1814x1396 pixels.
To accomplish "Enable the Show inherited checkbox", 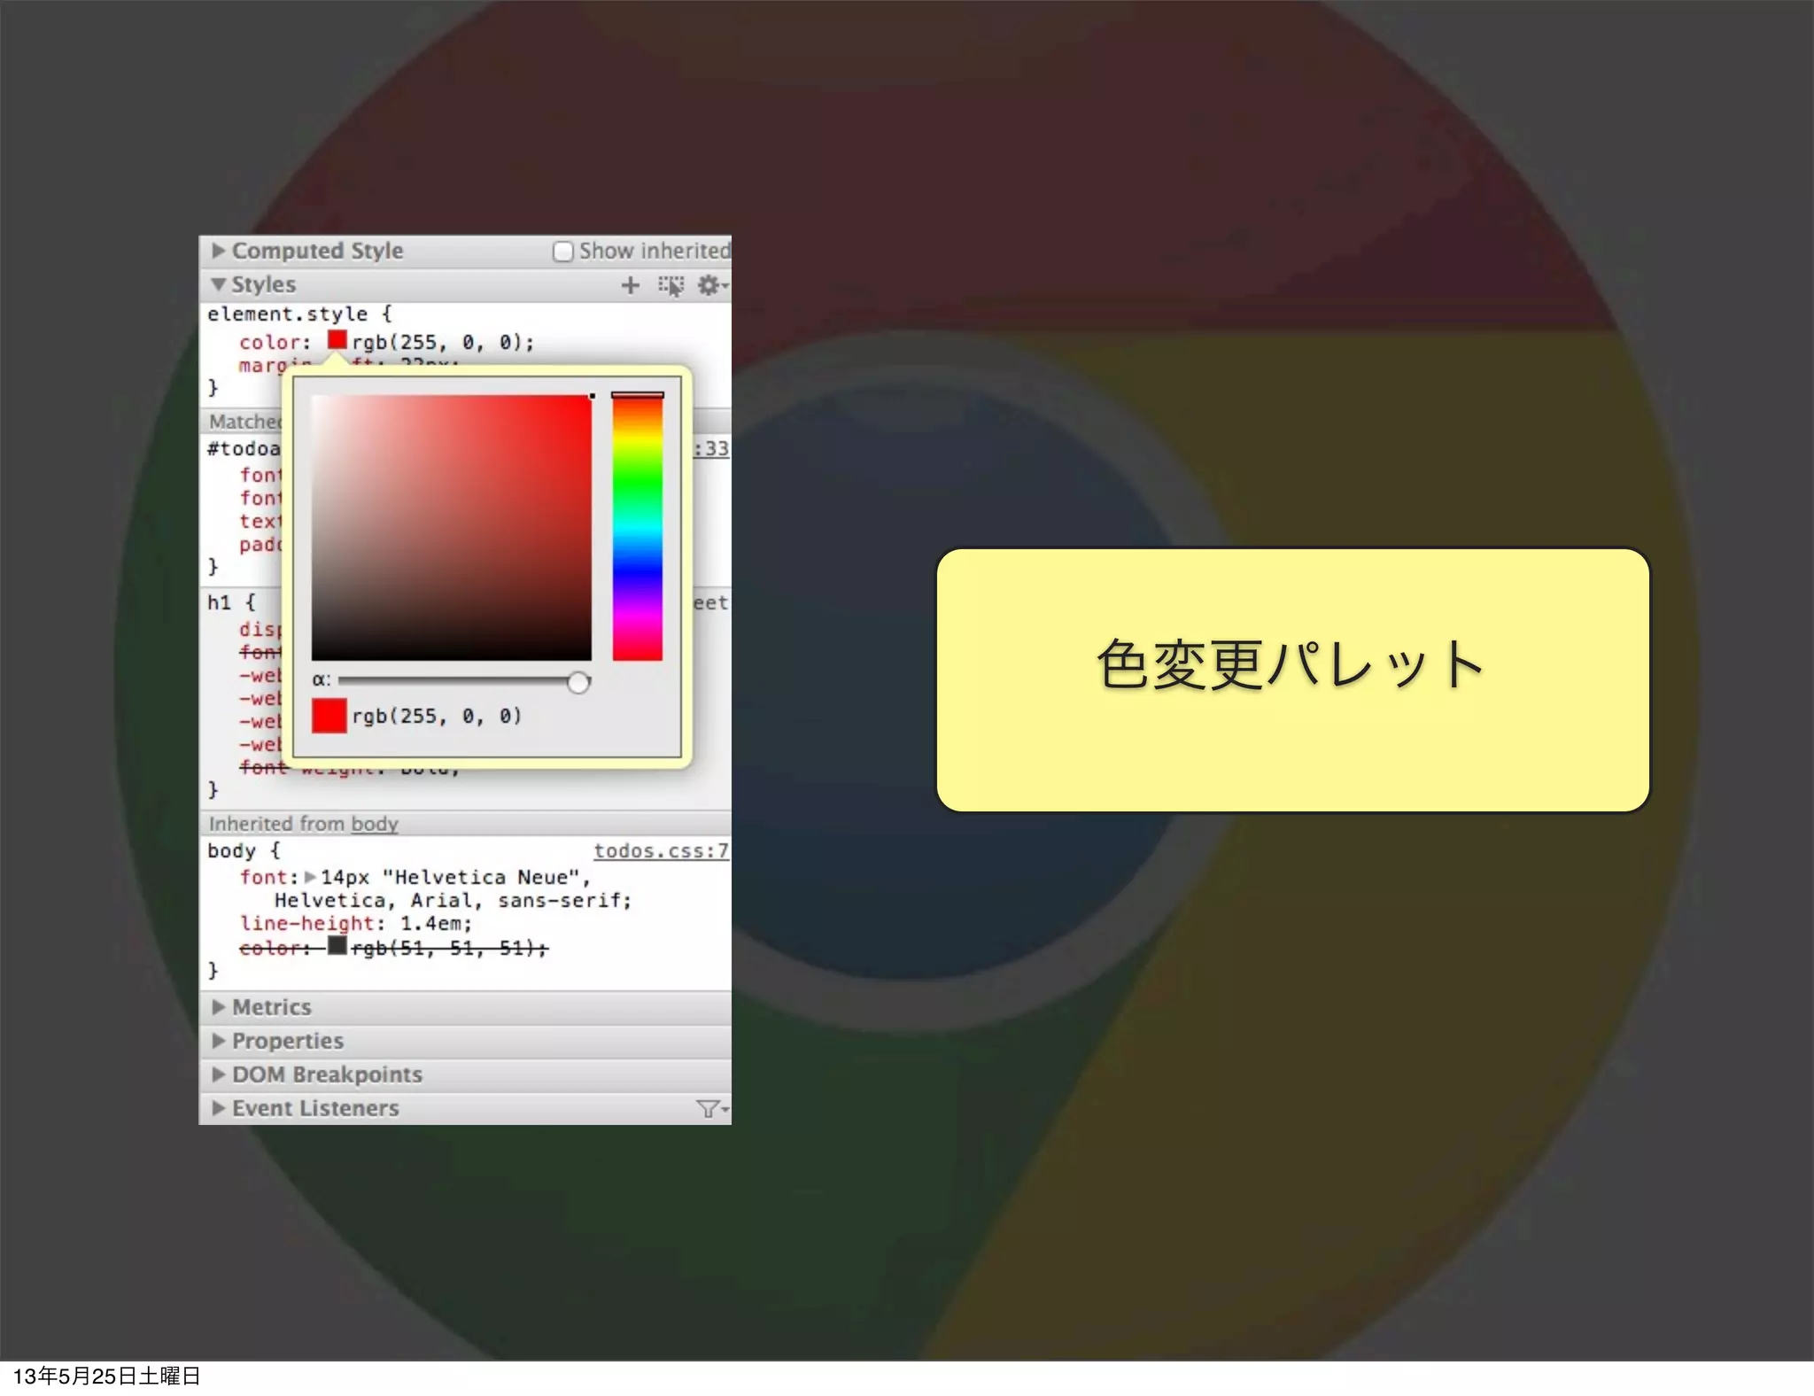I will tap(562, 252).
